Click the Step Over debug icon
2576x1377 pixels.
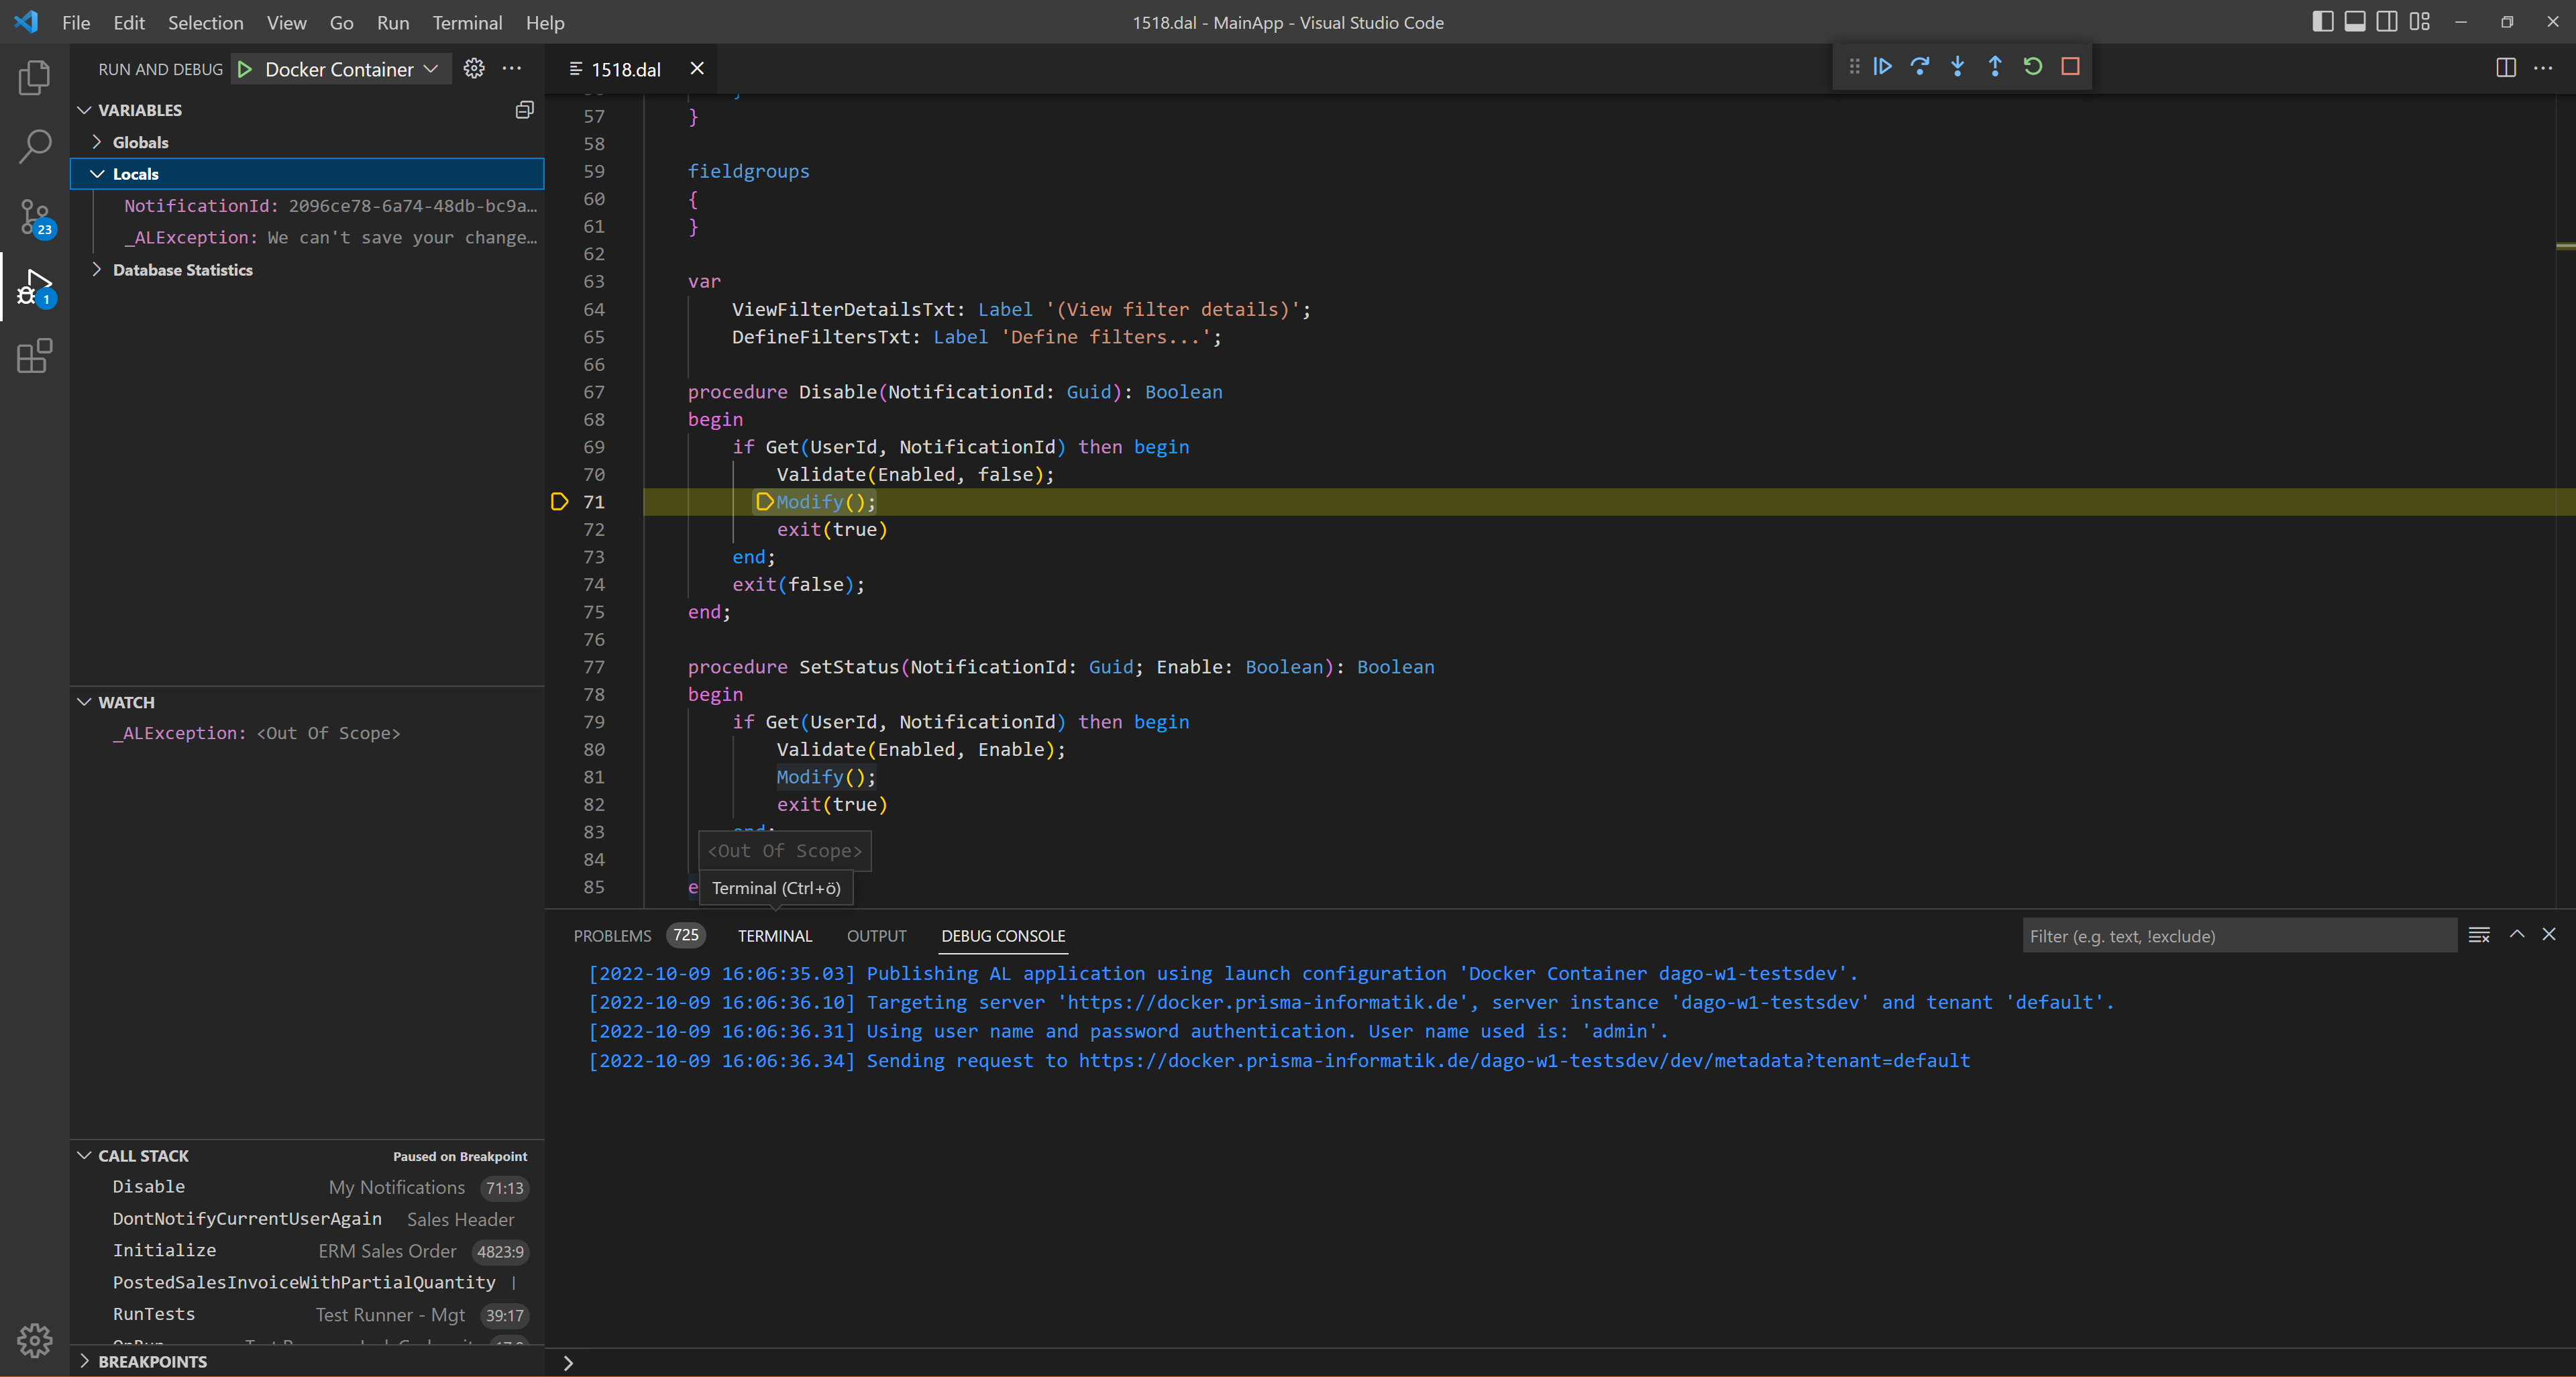pos(1920,66)
